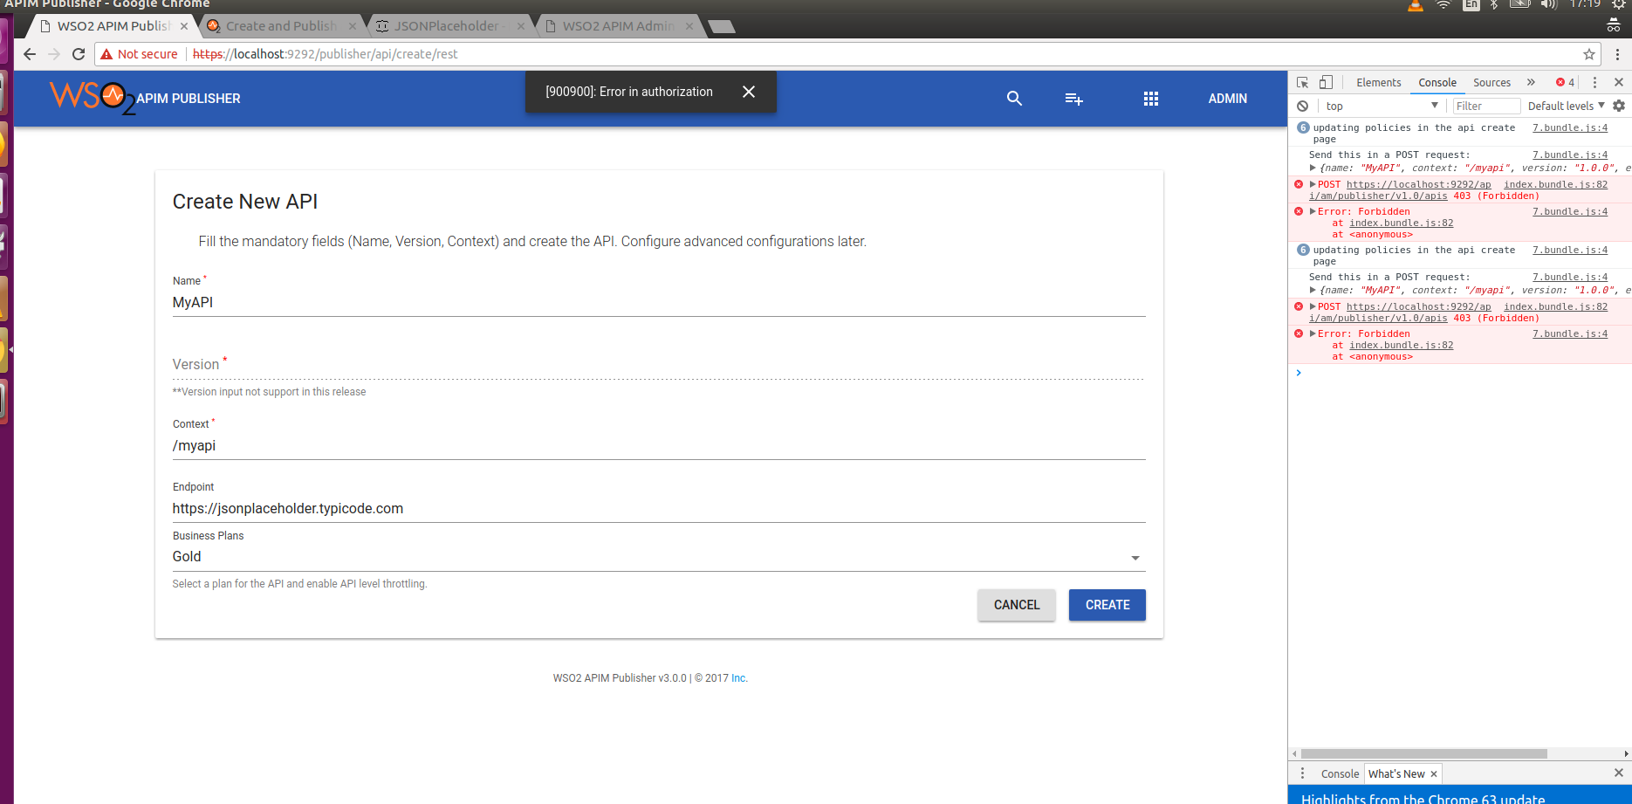Open the top frame context dropdown in Console
This screenshot has width=1632, height=804.
(1382, 105)
